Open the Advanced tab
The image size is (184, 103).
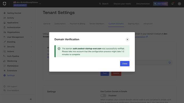[x=148, y=24]
